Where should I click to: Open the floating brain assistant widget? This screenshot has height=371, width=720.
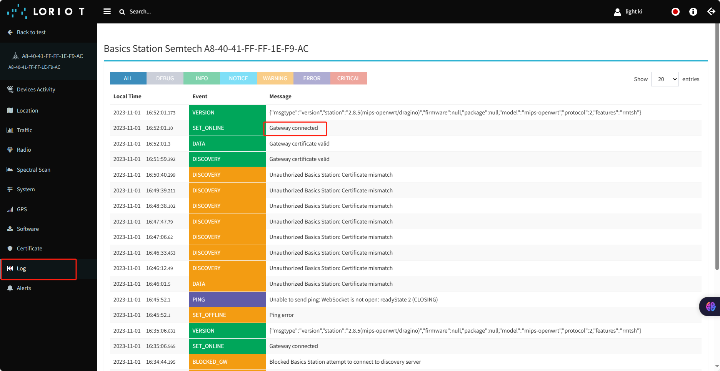(710, 306)
